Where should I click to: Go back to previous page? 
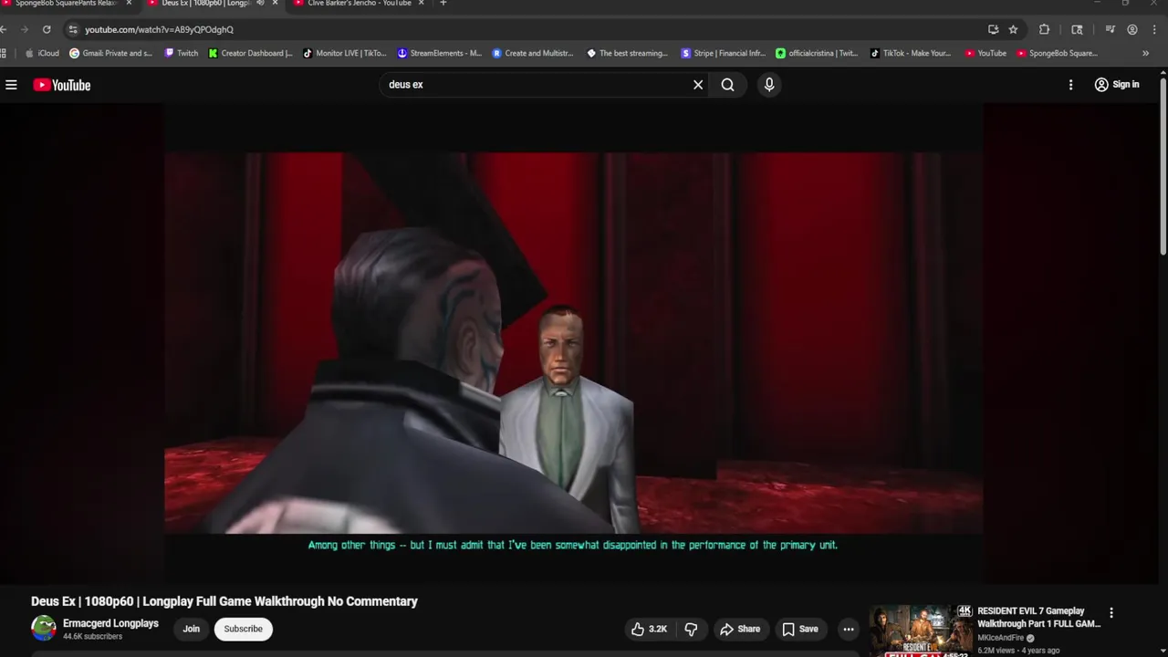click(x=4, y=29)
